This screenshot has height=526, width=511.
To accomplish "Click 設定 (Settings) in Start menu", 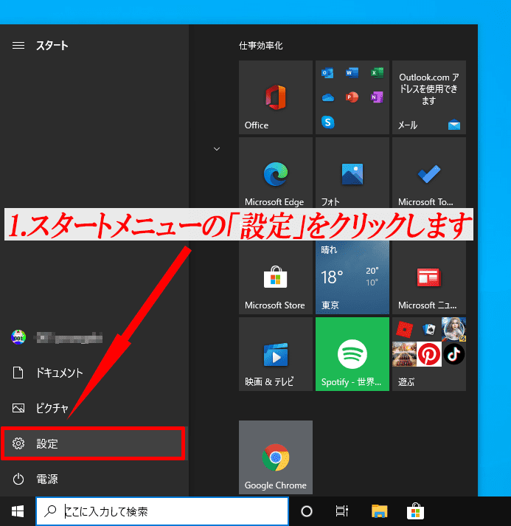I will tap(93, 443).
